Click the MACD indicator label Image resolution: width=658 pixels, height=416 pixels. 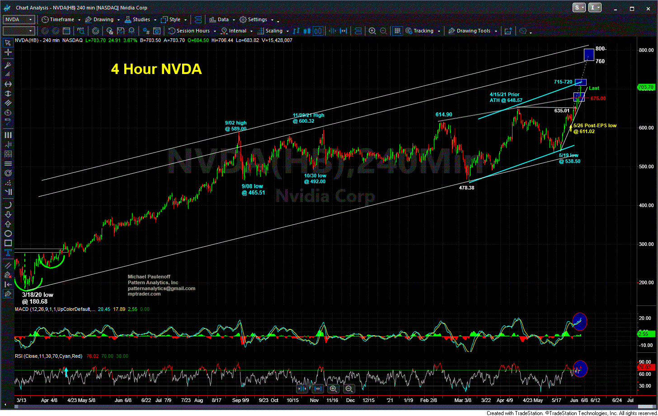(54, 309)
